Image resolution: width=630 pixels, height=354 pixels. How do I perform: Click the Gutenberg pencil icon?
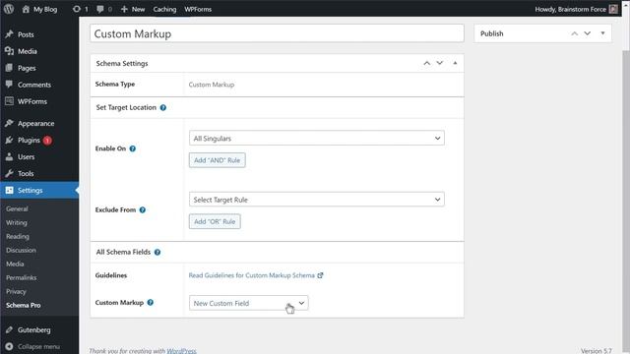(9, 330)
